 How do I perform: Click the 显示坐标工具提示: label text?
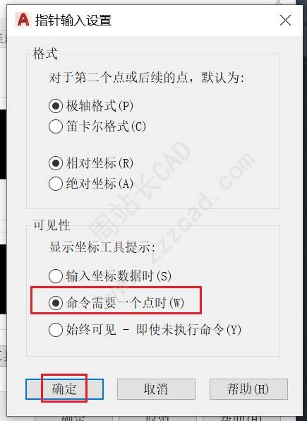(x=102, y=247)
